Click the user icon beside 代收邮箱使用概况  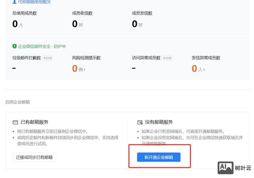coord(15,2)
